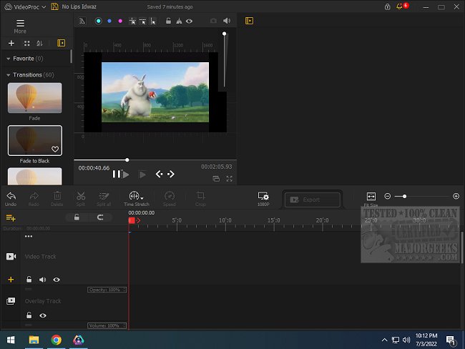Toggle Video Track visibility eye

(x=57, y=280)
